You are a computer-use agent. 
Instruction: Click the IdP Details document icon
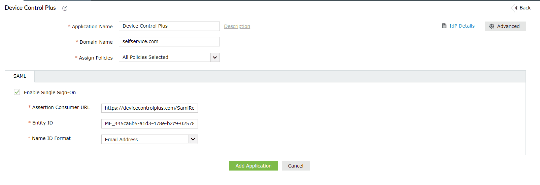(x=444, y=26)
